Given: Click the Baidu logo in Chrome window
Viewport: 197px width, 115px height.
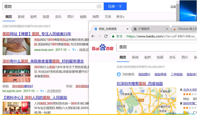Looking at the screenshot, I should [103, 47].
